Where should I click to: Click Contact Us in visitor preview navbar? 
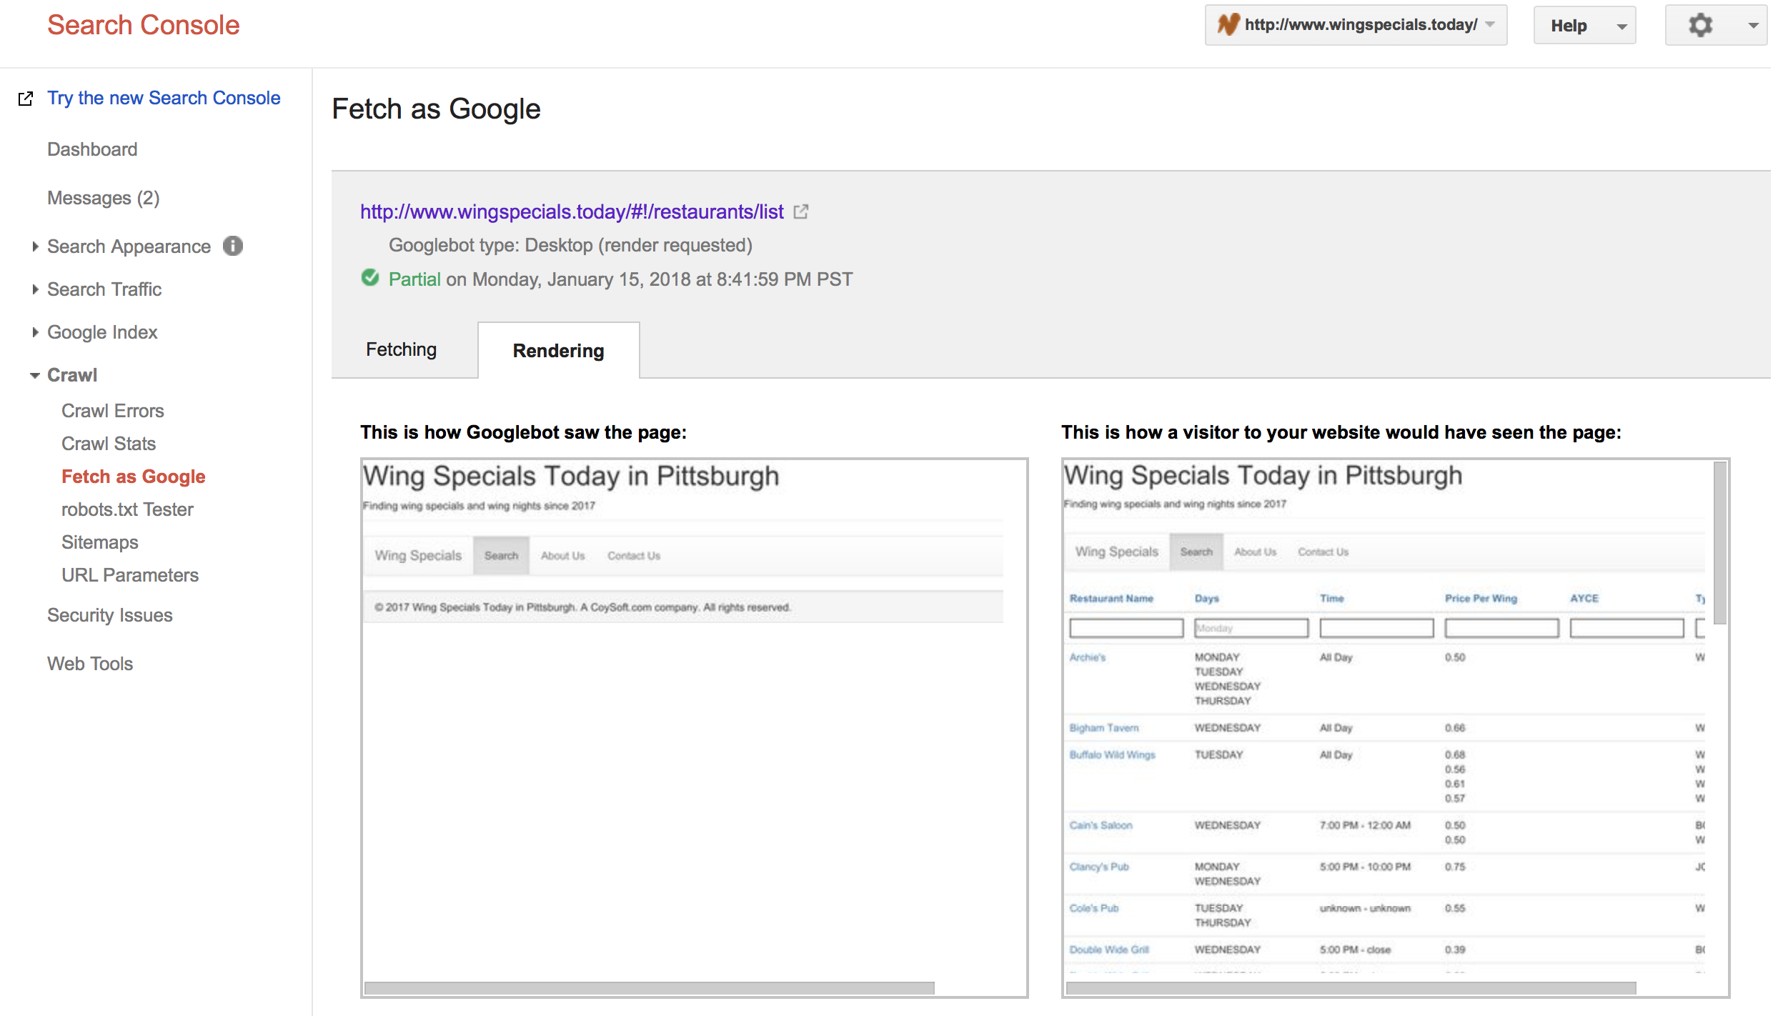click(x=1323, y=552)
